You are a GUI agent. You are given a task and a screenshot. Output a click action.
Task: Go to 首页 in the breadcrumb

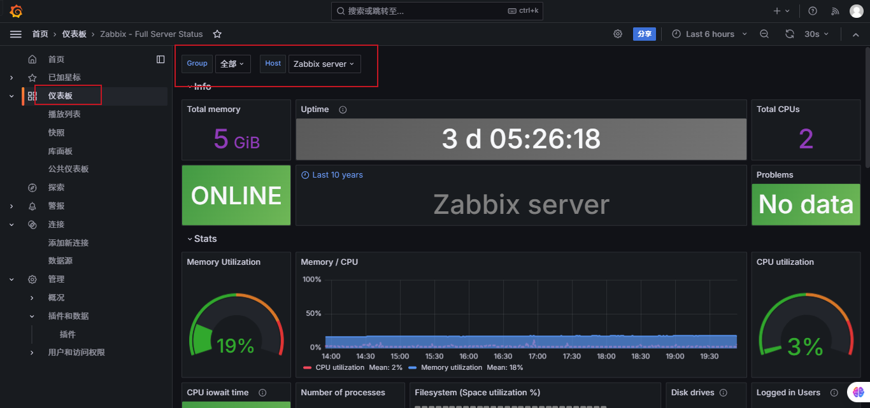(40, 34)
